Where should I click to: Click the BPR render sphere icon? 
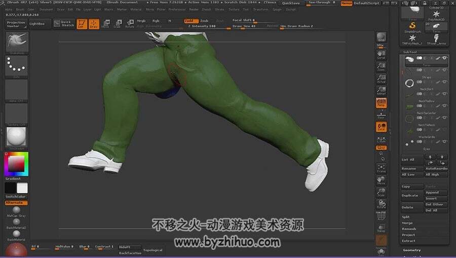coord(381,37)
